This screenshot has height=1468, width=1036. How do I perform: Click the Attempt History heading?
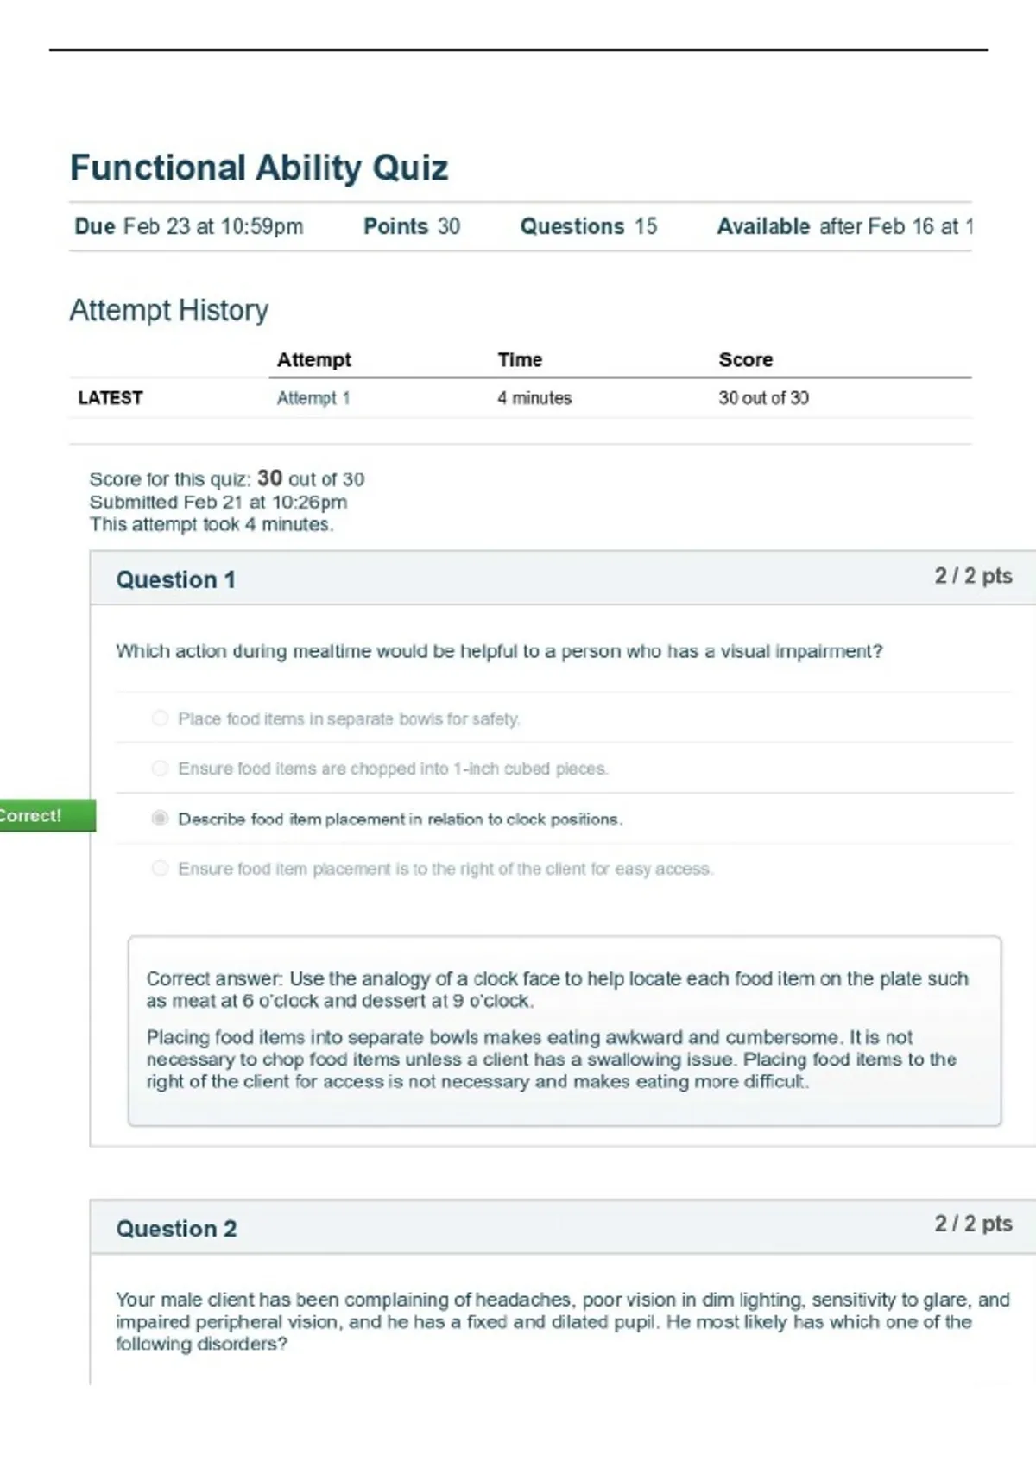[x=169, y=310]
